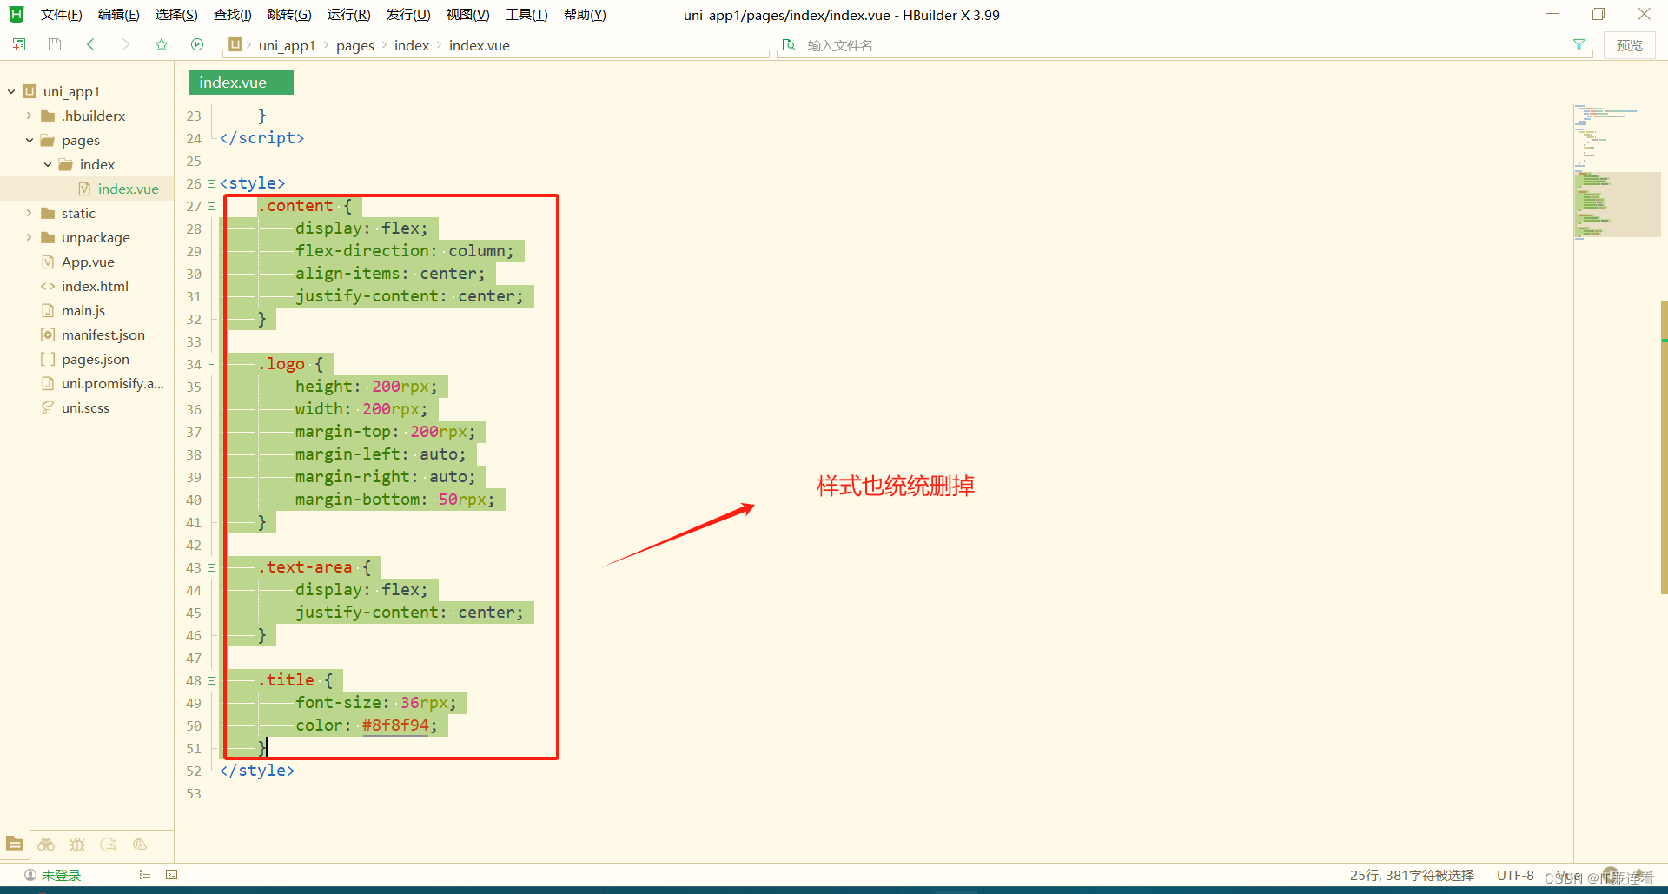Click the user avatar icon in status bar
Image resolution: width=1668 pixels, height=894 pixels.
click(30, 875)
